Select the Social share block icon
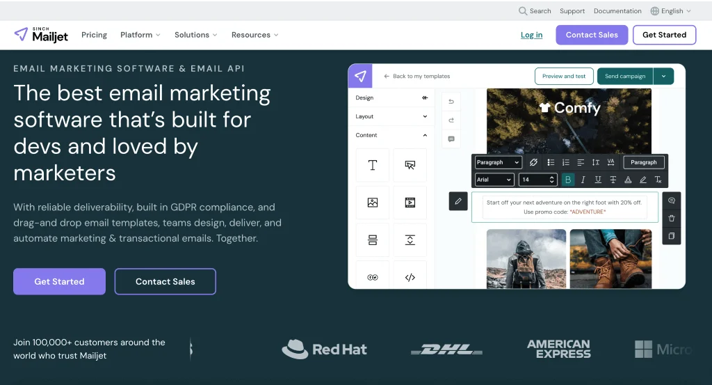This screenshot has height=385, width=712. tap(373, 277)
